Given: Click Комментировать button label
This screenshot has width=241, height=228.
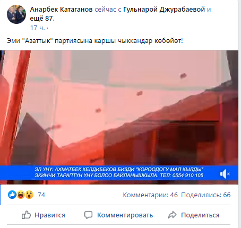Looking at the screenshot, I should pyautogui.click(x=125, y=215).
